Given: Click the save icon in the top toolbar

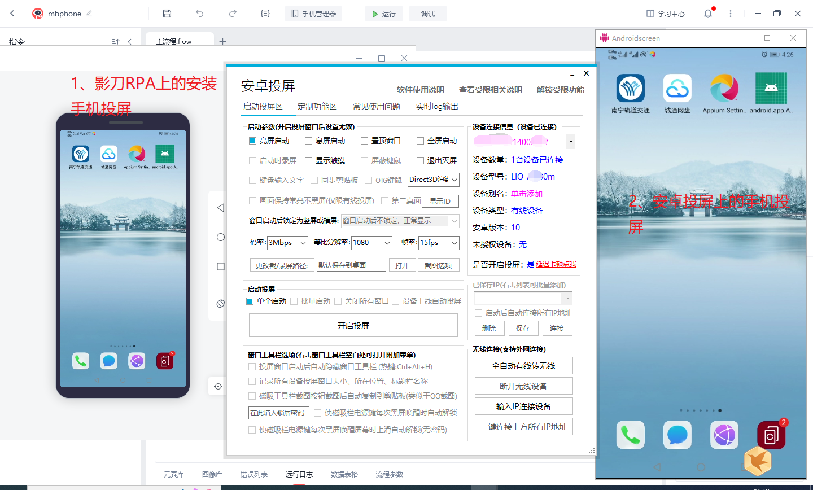Looking at the screenshot, I should click(x=167, y=14).
